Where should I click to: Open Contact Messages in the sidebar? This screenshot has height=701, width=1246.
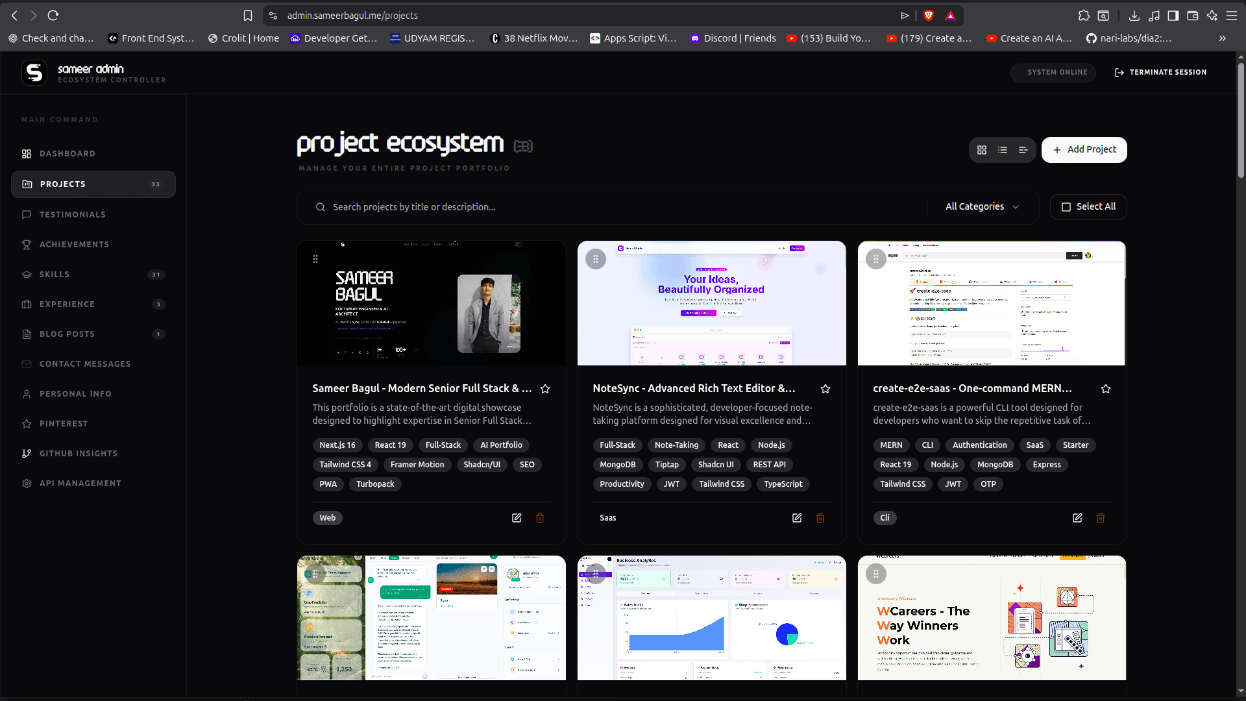pyautogui.click(x=84, y=363)
